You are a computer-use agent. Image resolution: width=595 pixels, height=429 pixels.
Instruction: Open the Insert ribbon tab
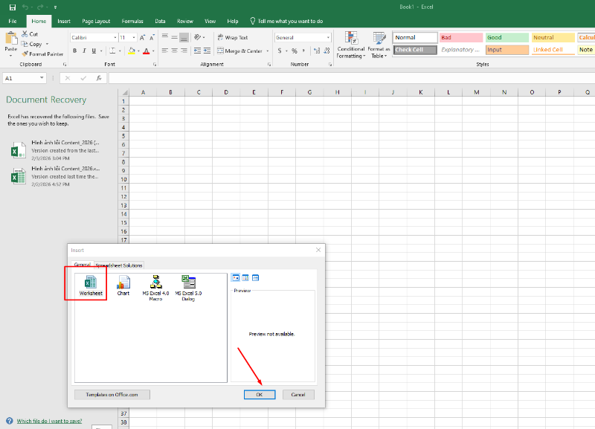pyautogui.click(x=64, y=22)
